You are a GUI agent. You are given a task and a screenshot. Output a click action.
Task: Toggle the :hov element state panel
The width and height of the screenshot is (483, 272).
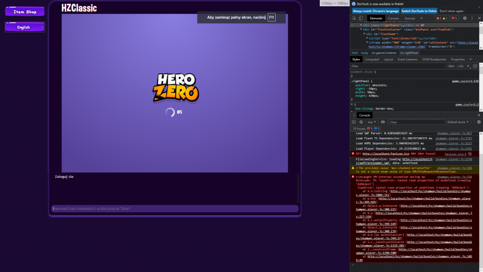tap(451, 66)
